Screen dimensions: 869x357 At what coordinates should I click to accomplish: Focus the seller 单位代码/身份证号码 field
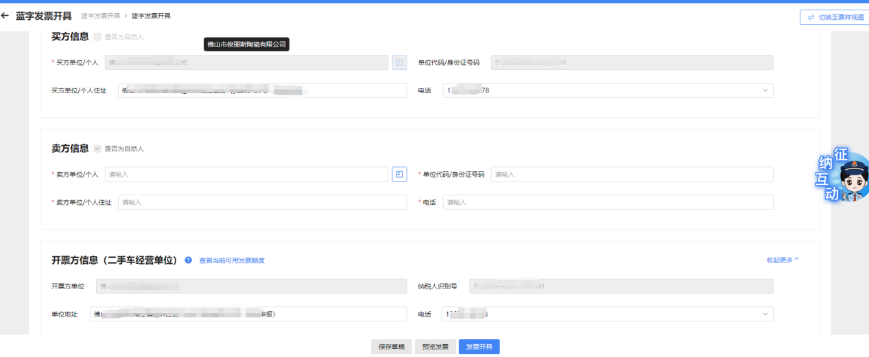coord(632,175)
